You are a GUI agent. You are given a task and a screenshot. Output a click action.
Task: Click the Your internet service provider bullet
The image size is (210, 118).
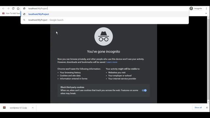(122, 79)
